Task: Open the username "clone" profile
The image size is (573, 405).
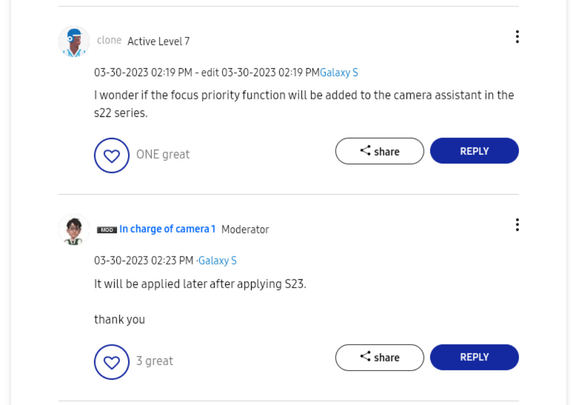Action: click(x=109, y=41)
